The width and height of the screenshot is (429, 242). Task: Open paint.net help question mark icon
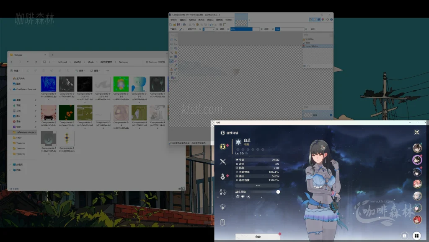(332, 19)
